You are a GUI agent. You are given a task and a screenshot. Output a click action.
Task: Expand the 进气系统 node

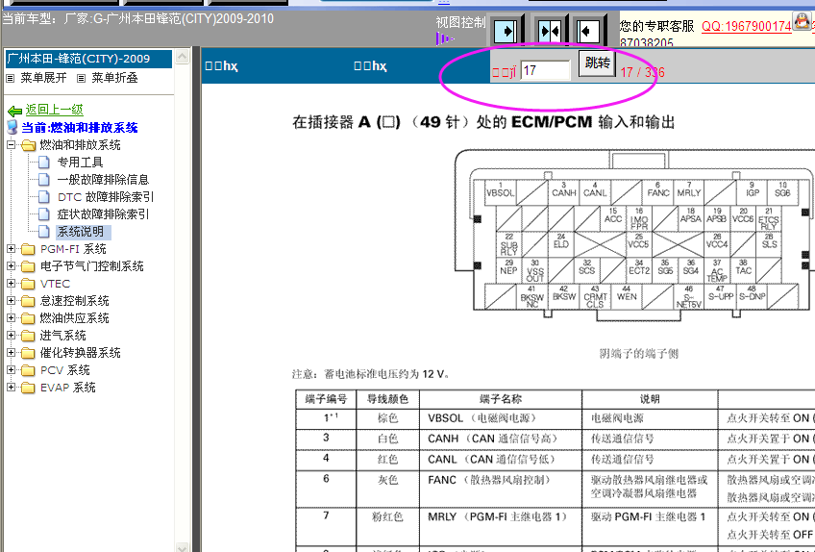point(11,336)
